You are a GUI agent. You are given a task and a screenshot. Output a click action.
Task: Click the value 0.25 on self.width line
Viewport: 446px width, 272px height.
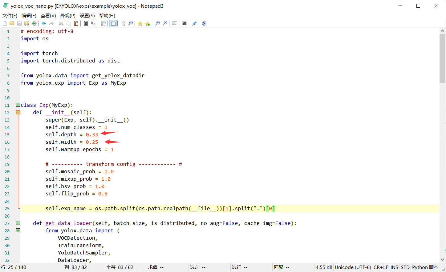pyautogui.click(x=92, y=142)
